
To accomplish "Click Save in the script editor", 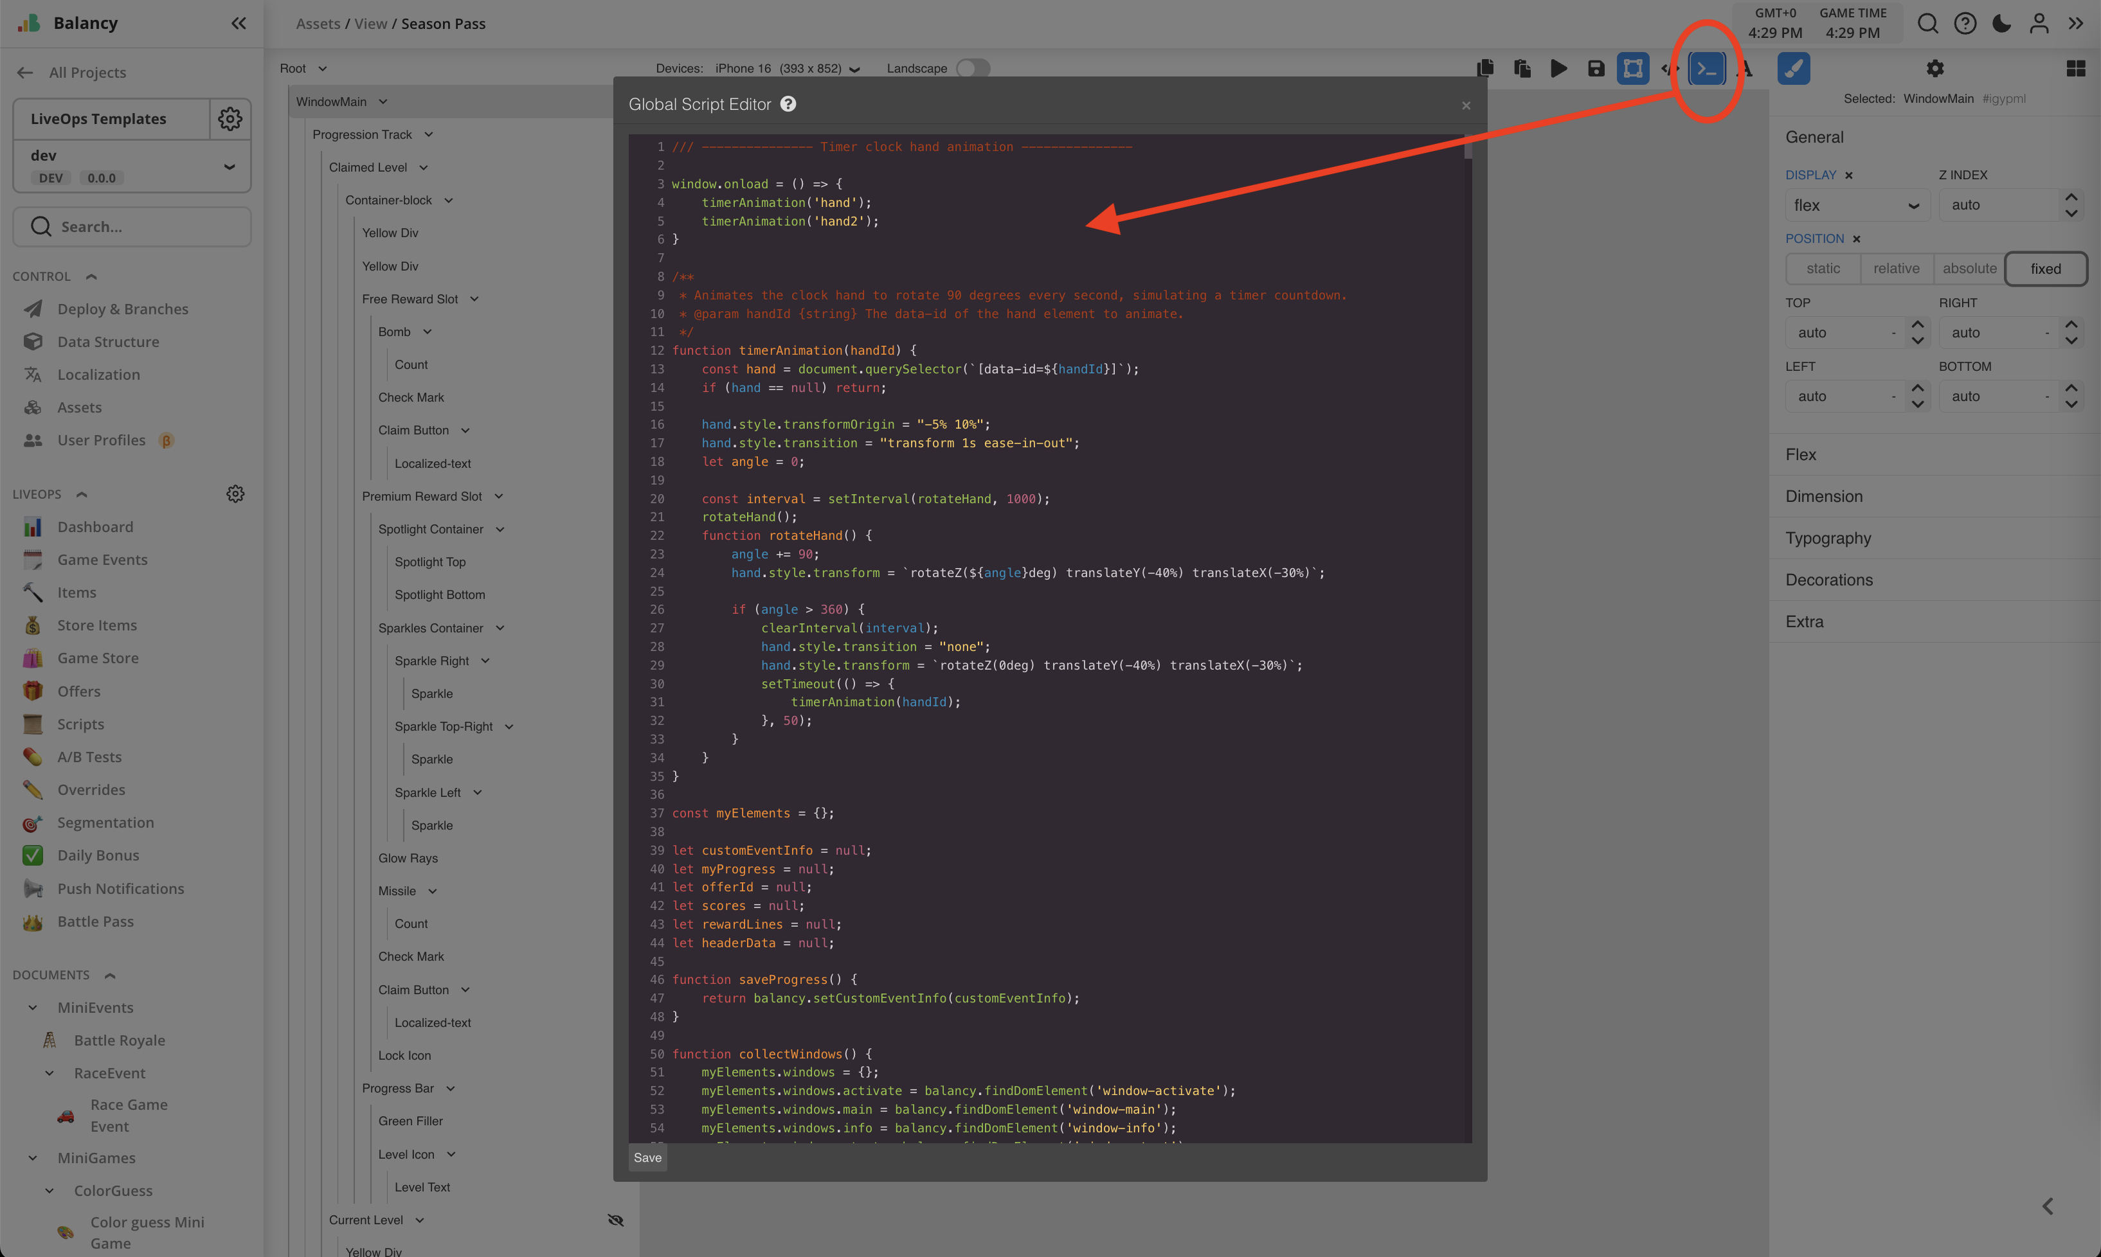I will [x=647, y=1158].
